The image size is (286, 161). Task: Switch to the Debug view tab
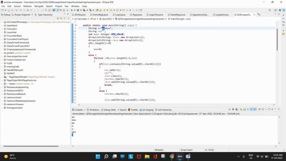click(6, 15)
